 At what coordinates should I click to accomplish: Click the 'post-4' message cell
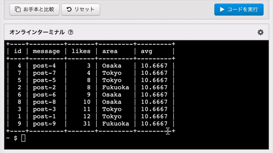tap(44, 66)
